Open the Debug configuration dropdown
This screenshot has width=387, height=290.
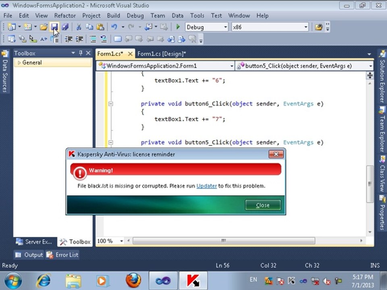tap(225, 27)
